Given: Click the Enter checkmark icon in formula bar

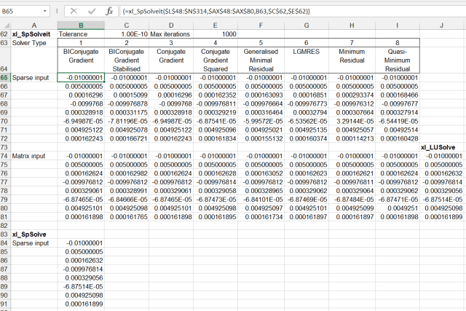Looking at the screenshot, I should [92, 12].
